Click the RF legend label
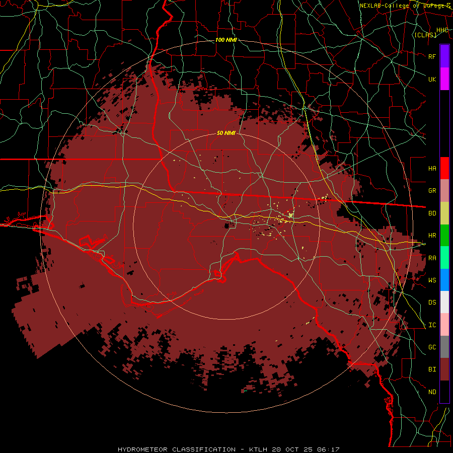453x453 pixels. click(x=432, y=56)
